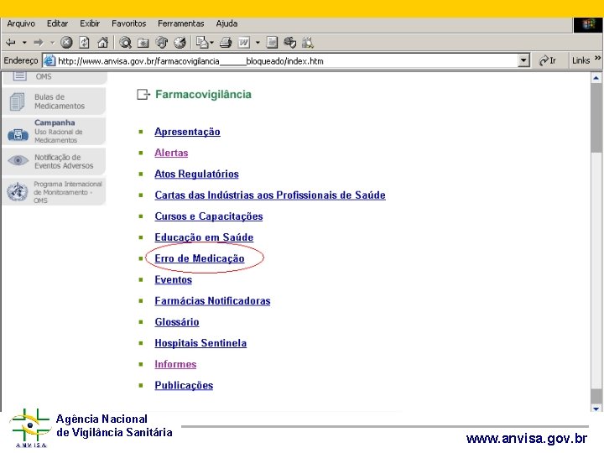604x453 pixels.
Task: Click the Ir (Go) button
Action: (x=547, y=61)
